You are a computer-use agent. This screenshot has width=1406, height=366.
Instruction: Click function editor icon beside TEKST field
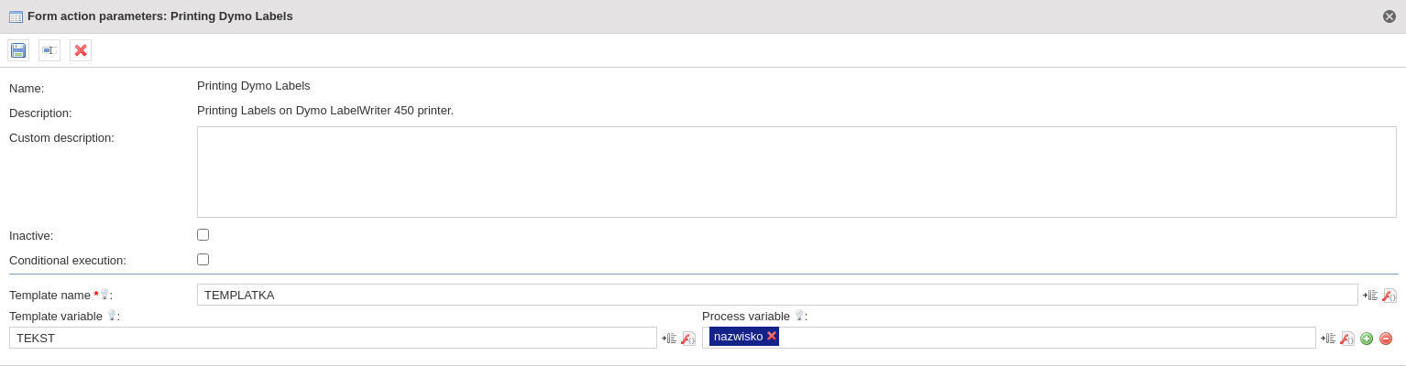coord(688,339)
